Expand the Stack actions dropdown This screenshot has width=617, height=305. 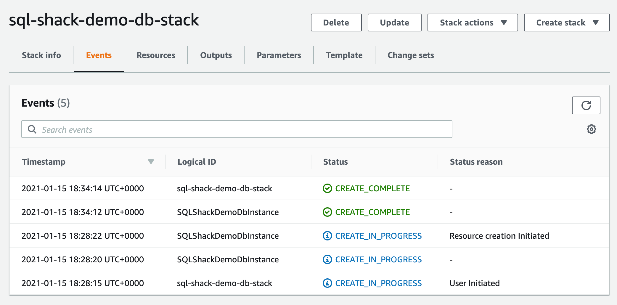pos(473,23)
